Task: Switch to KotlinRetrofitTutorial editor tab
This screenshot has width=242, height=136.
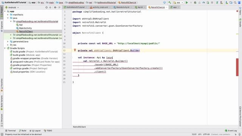Action: coord(75,7)
